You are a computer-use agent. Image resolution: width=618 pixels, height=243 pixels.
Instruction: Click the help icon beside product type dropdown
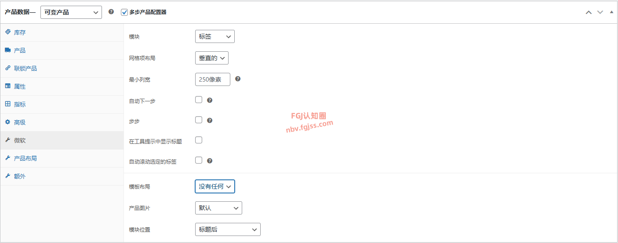pyautogui.click(x=111, y=12)
